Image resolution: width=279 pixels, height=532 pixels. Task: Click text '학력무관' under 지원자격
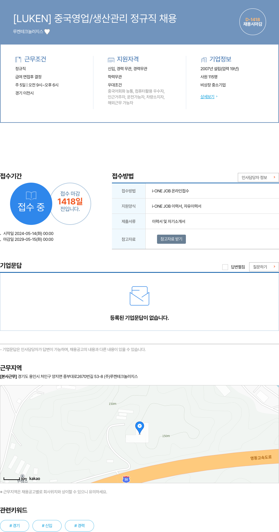(115, 77)
